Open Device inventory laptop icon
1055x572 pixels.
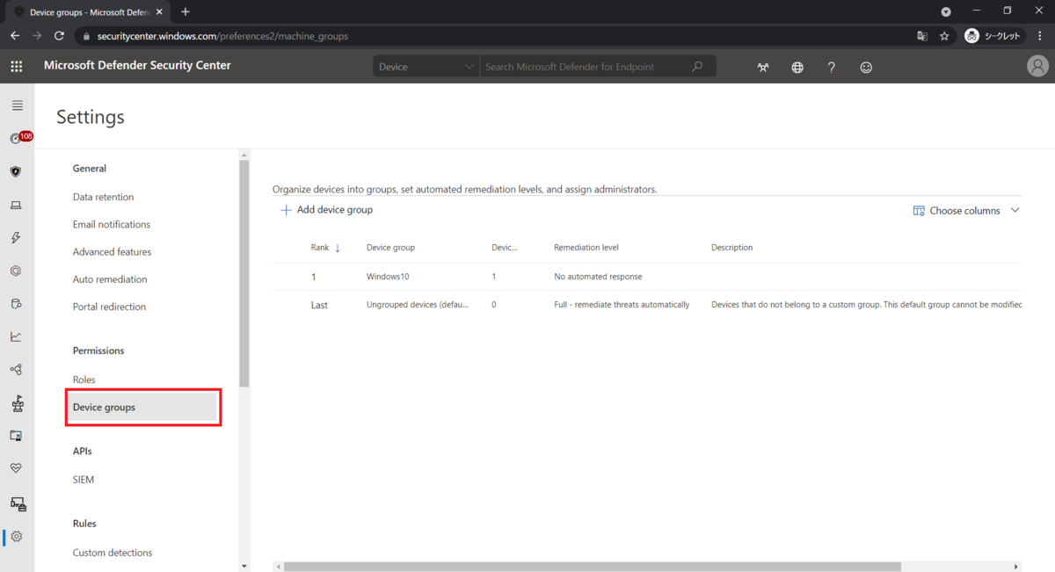click(16, 205)
